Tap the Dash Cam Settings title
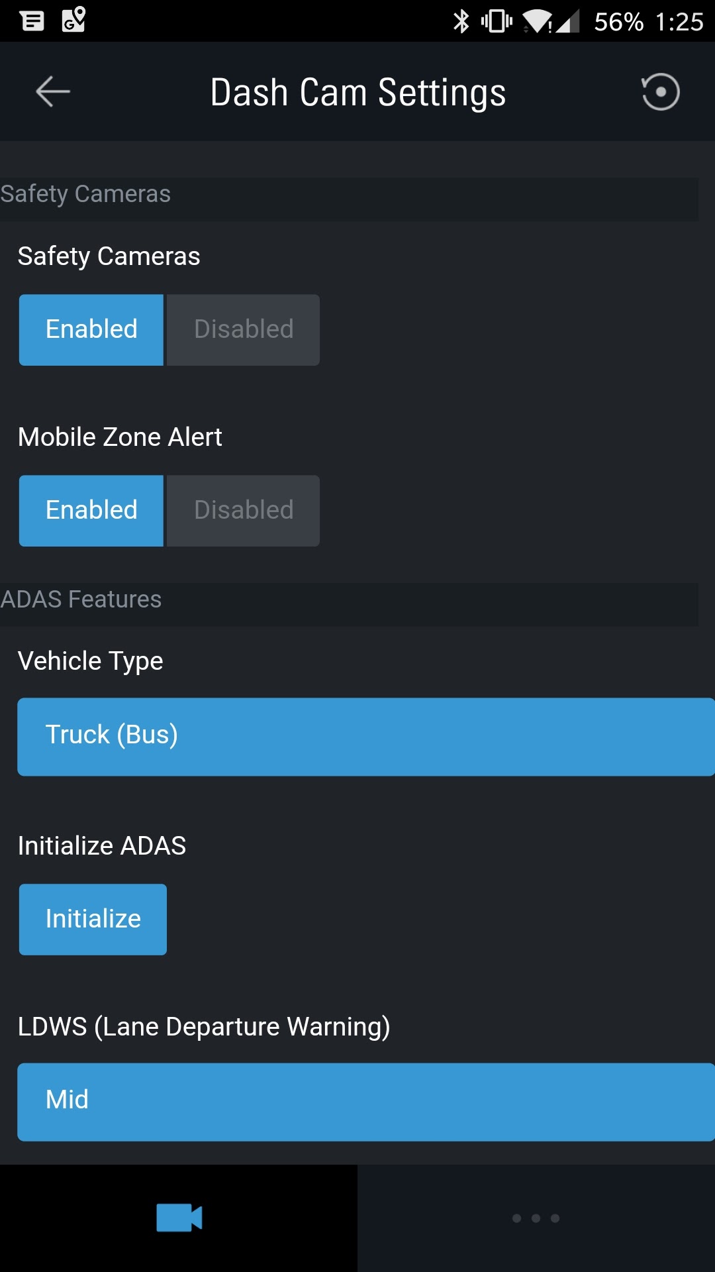This screenshot has height=1272, width=715. coord(358,92)
